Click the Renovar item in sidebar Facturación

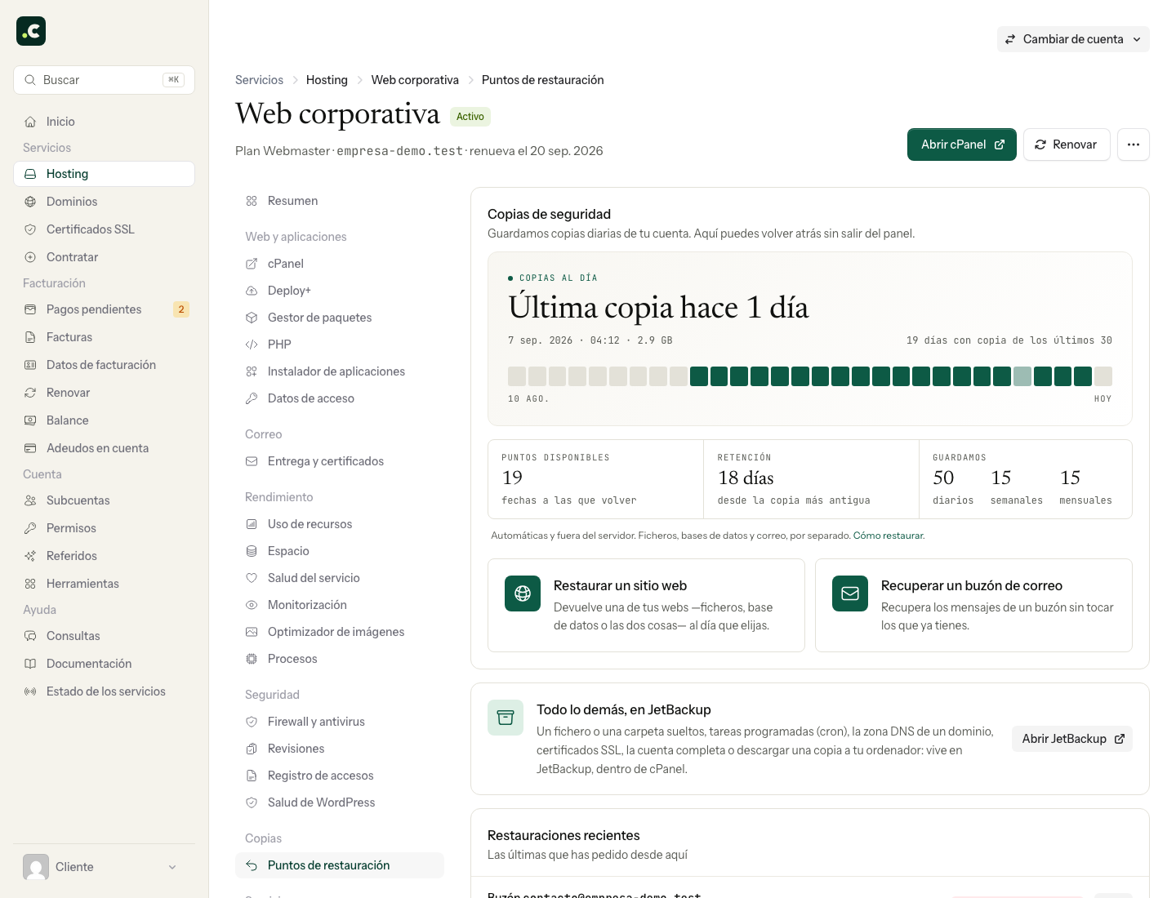click(104, 393)
